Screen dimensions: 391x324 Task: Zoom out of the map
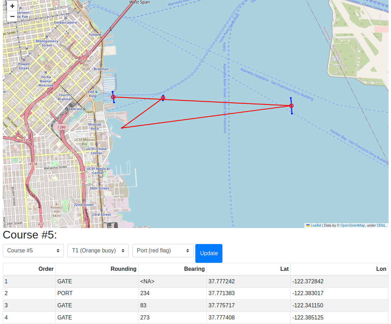12,16
